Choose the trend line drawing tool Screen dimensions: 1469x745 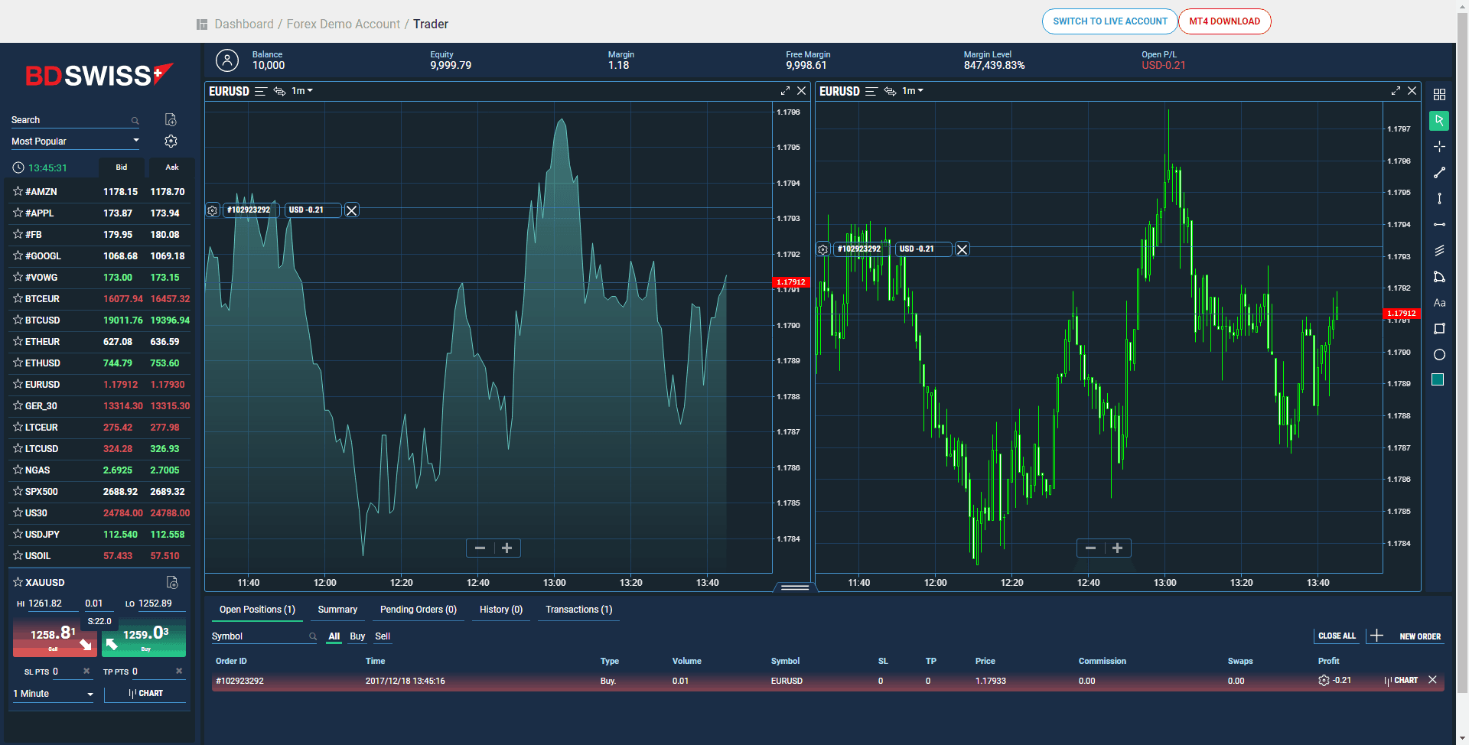[1439, 172]
